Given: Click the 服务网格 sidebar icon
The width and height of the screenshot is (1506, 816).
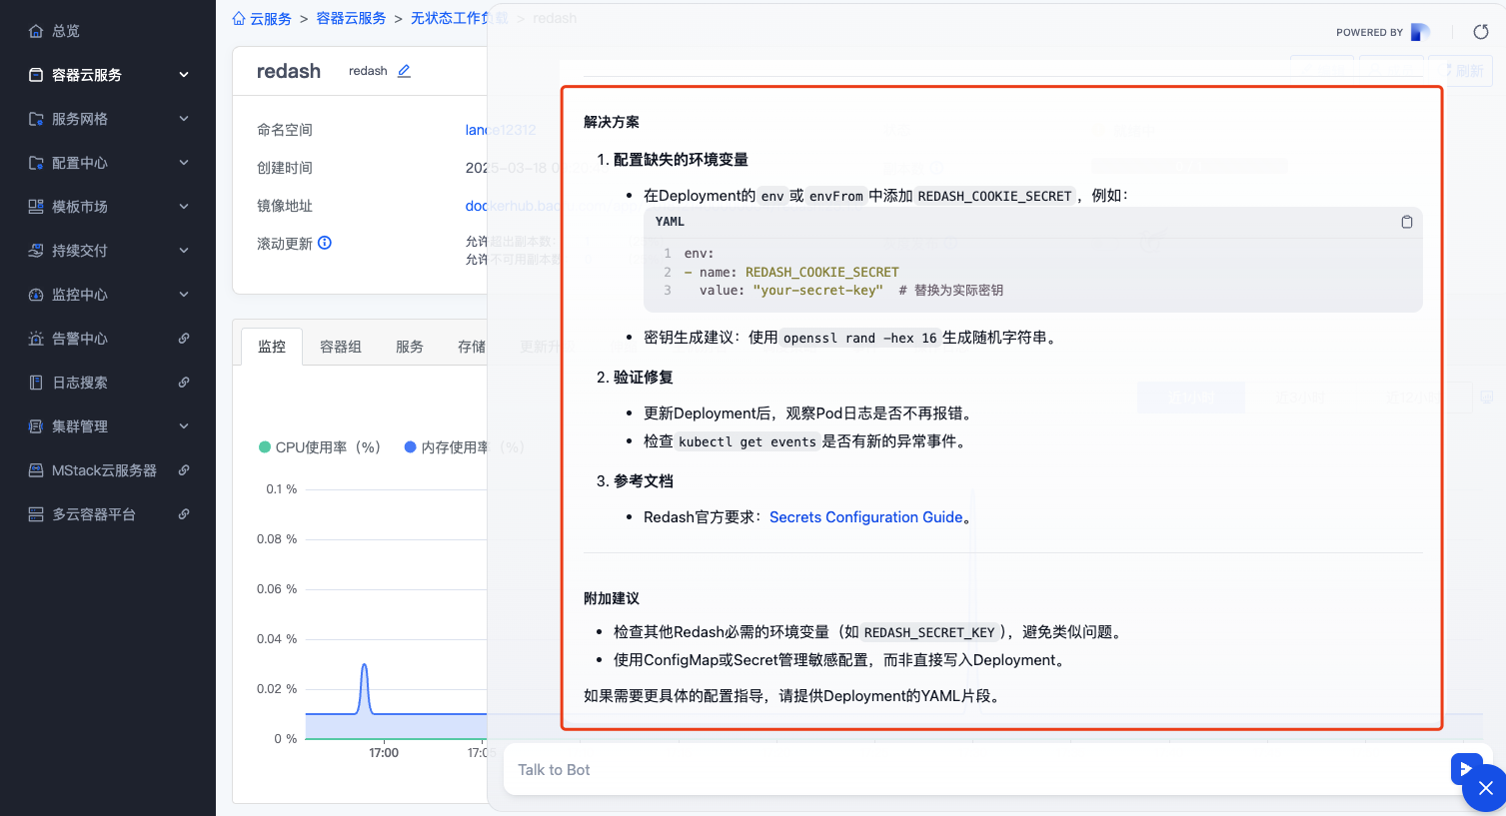Looking at the screenshot, I should click(x=36, y=119).
